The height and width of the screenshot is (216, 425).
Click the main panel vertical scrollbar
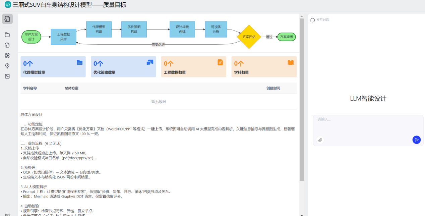[302, 101]
